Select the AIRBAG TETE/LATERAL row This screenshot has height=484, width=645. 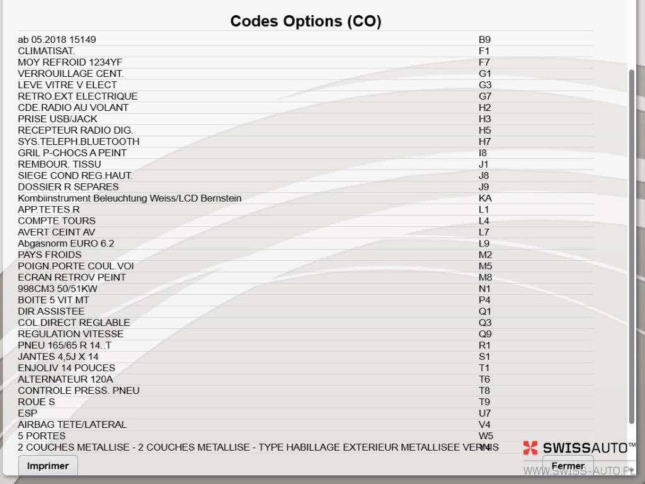(305, 425)
